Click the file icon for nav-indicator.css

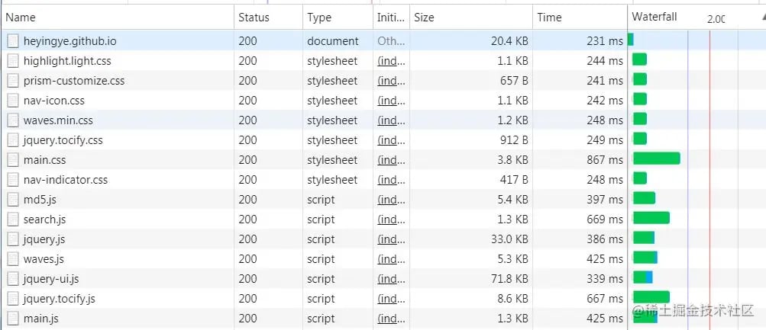tap(13, 180)
